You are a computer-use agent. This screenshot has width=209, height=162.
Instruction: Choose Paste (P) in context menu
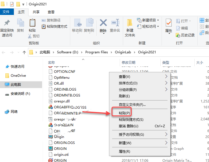pyautogui.click(x=140, y=113)
